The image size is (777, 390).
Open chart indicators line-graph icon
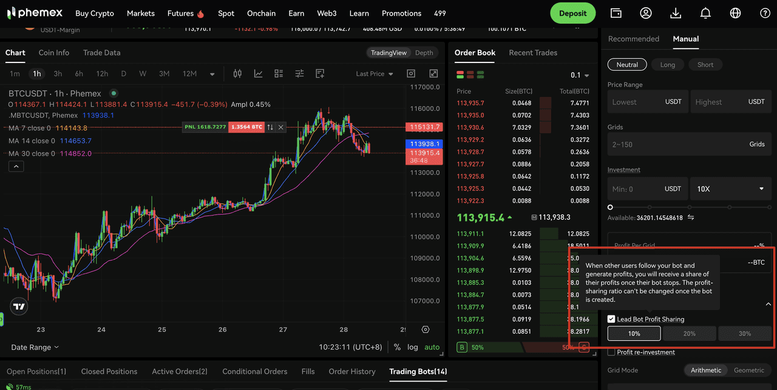click(x=258, y=74)
